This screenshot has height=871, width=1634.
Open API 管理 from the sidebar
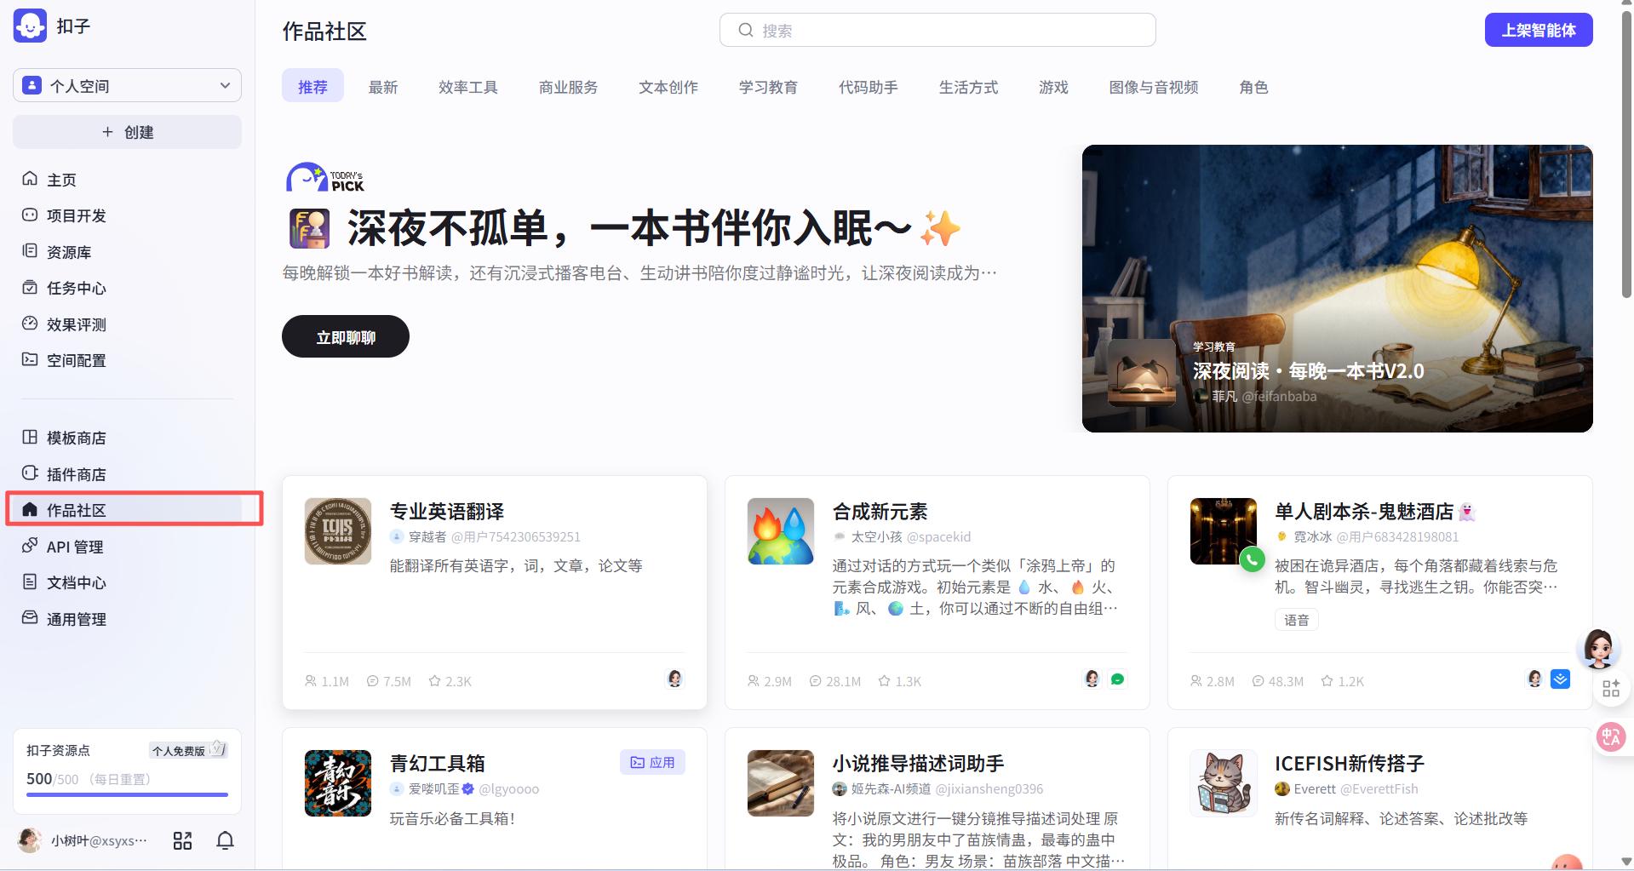click(x=73, y=546)
